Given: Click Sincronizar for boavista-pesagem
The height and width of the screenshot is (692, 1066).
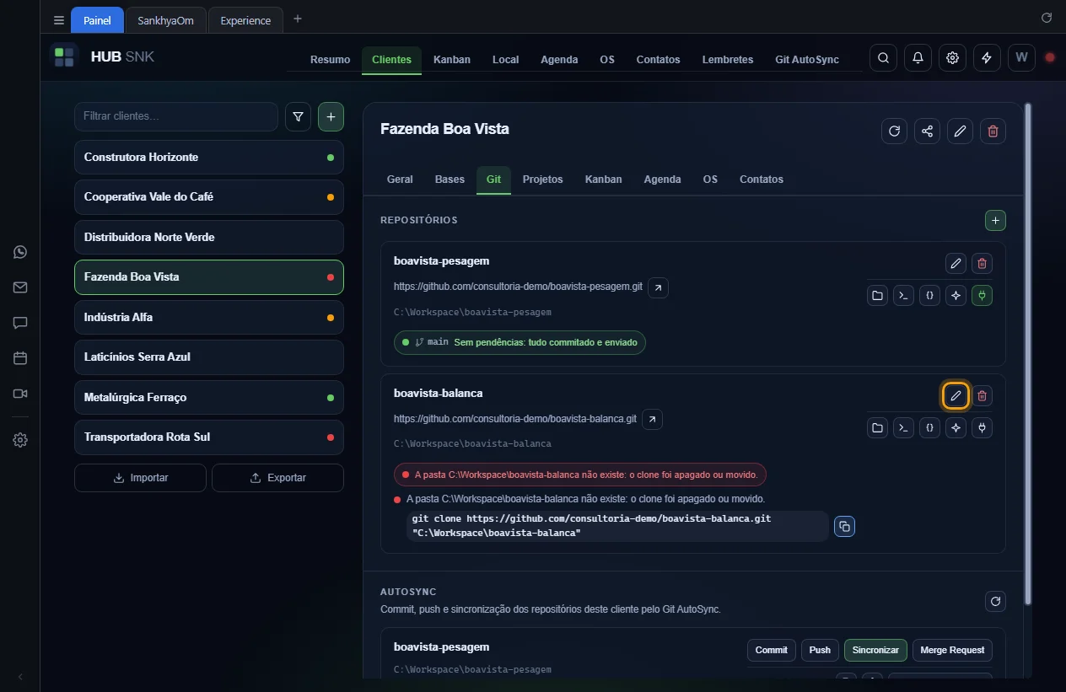Looking at the screenshot, I should [875, 650].
